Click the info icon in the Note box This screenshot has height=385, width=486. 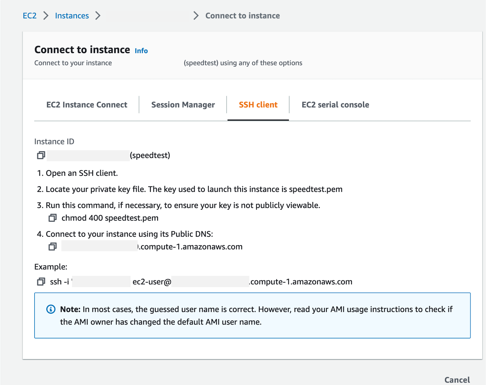point(51,309)
